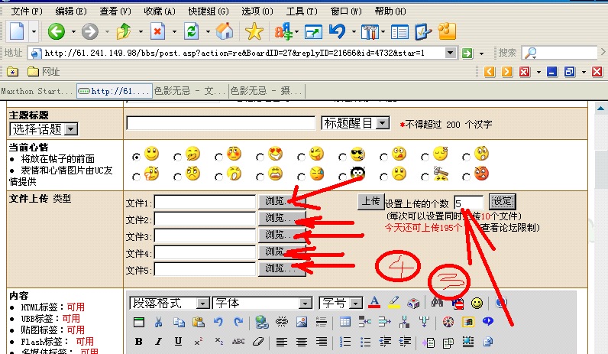Click the Favorites star icon in toolbar
608x354 pixels.
point(254,31)
